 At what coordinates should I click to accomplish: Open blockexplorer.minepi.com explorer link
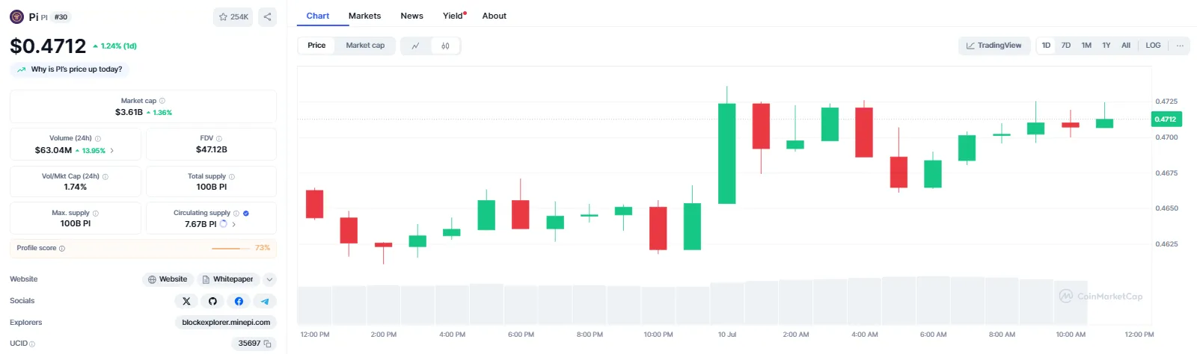[226, 323]
